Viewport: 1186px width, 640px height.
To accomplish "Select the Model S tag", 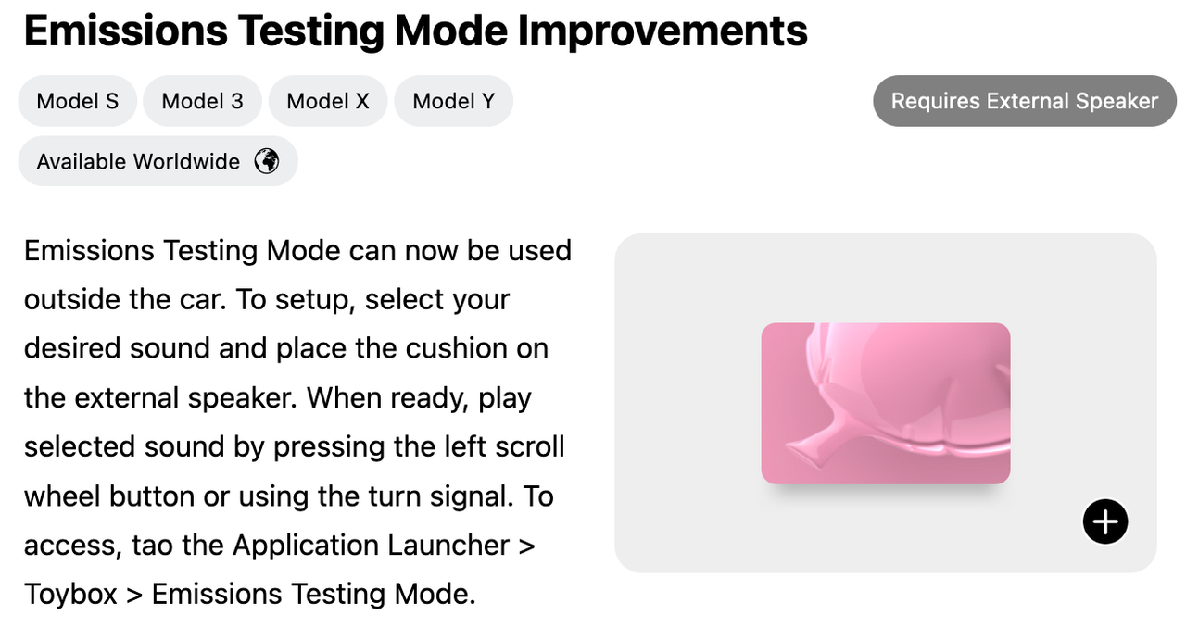I will coord(78,101).
